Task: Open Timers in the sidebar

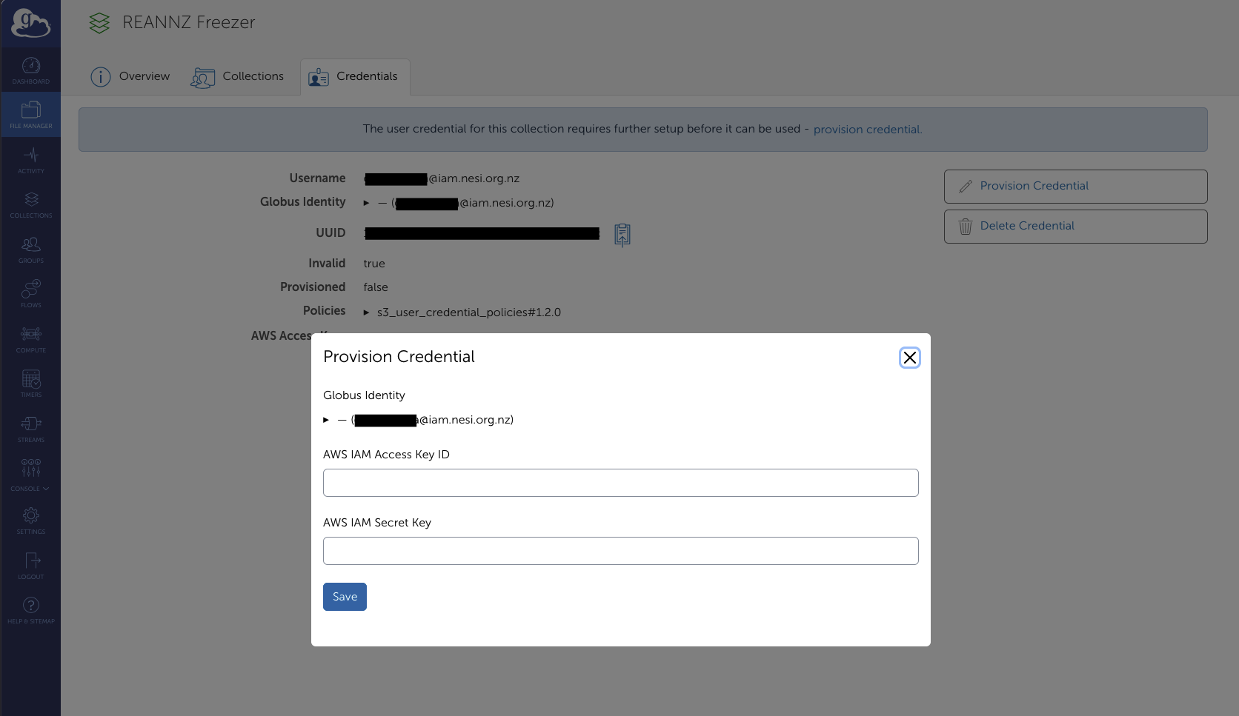Action: tap(30, 384)
